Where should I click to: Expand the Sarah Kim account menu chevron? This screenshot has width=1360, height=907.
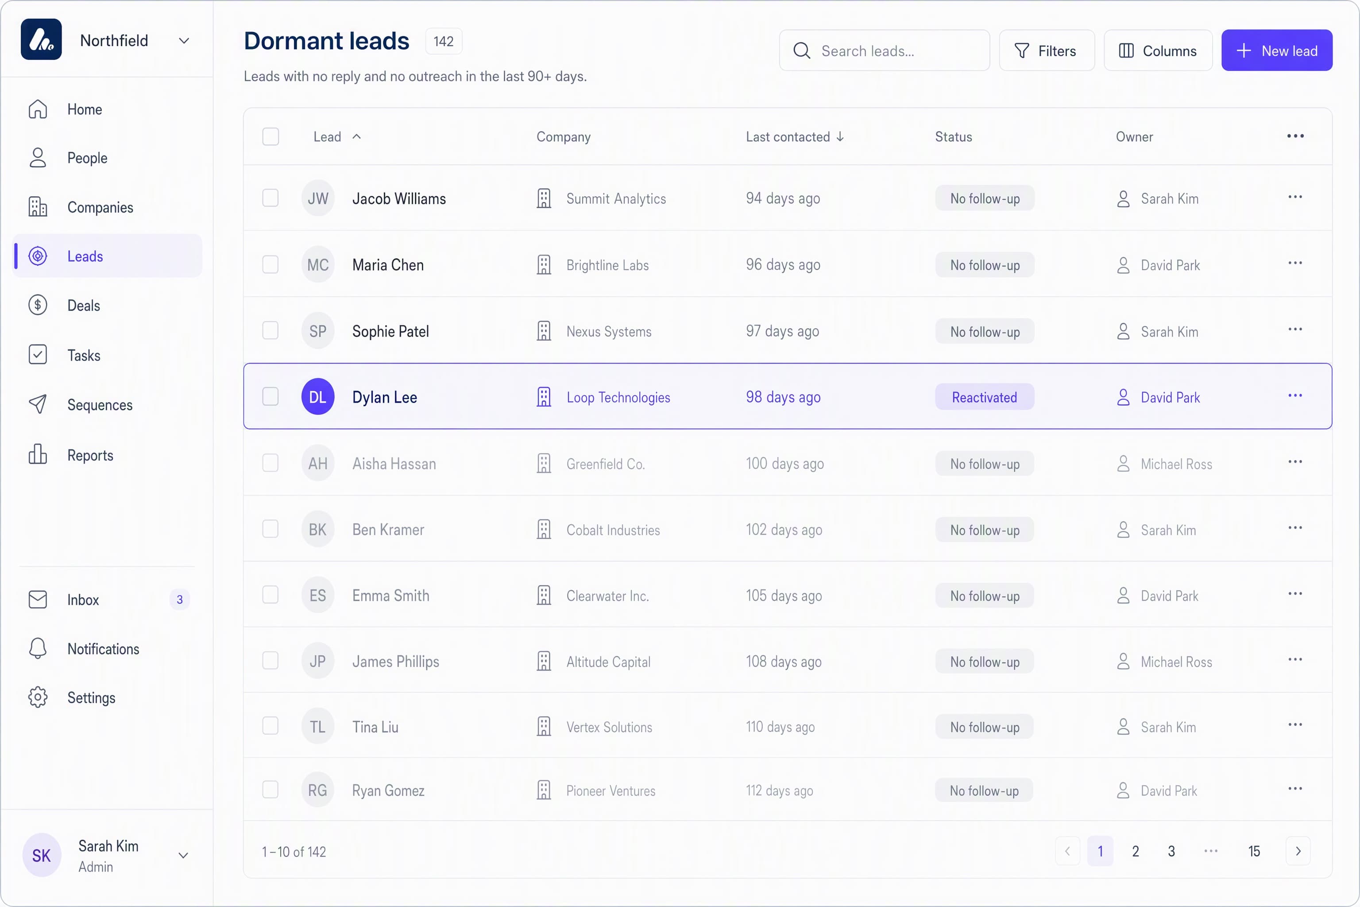183,856
